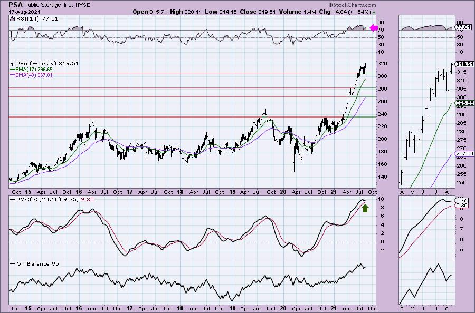Click the green up-triangle change indicator
475x313 pixels.
374,12
